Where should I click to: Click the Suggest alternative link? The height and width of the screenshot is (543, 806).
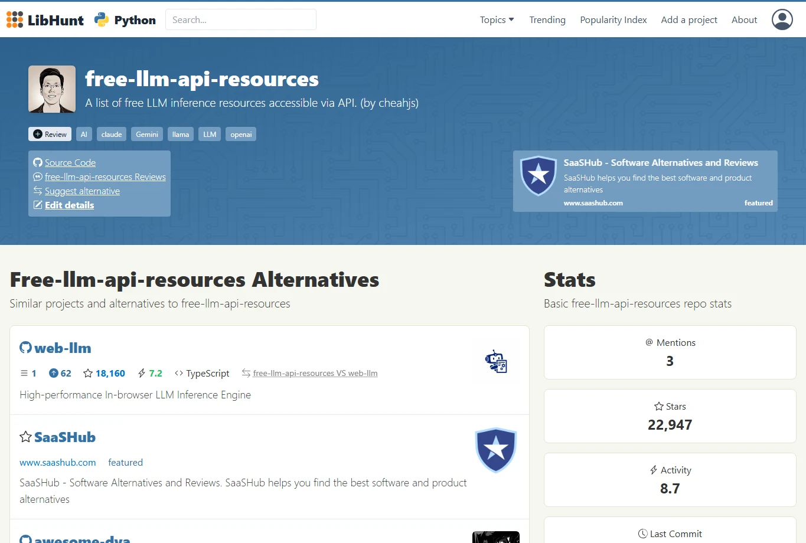tap(82, 191)
